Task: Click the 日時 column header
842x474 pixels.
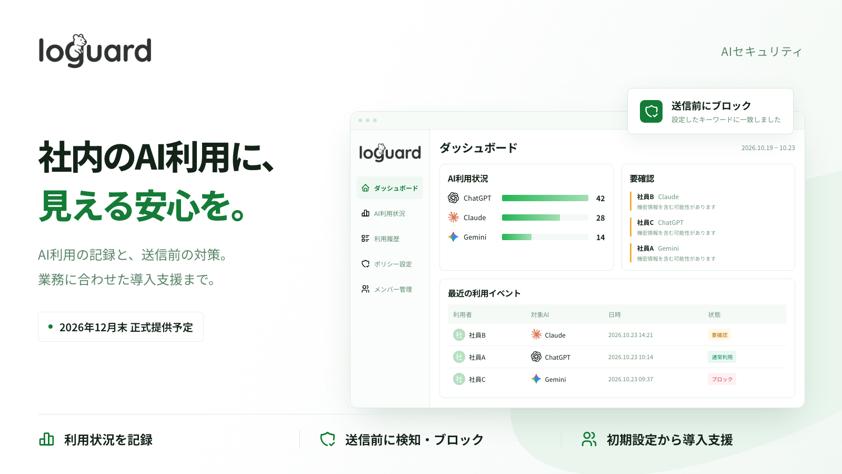Action: point(615,314)
